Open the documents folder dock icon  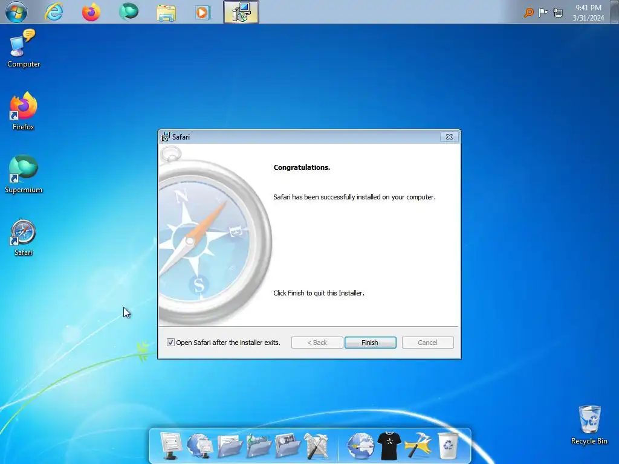[230, 446]
